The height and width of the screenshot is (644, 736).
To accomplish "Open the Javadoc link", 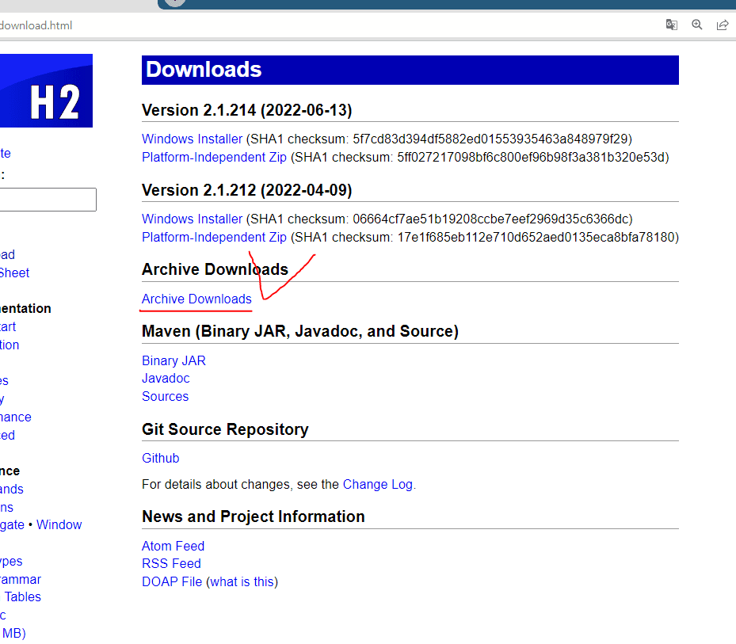I will (166, 378).
